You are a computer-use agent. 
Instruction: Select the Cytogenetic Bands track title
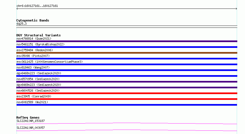tap(33, 20)
